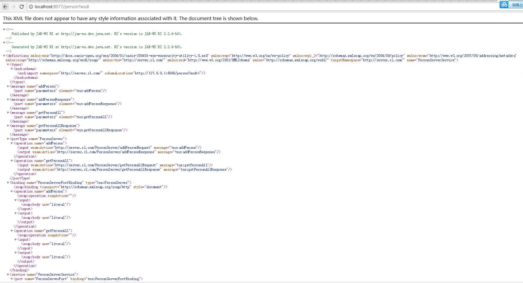Click the closing binding tag
Screen dimensions: 523x283
click(19, 270)
